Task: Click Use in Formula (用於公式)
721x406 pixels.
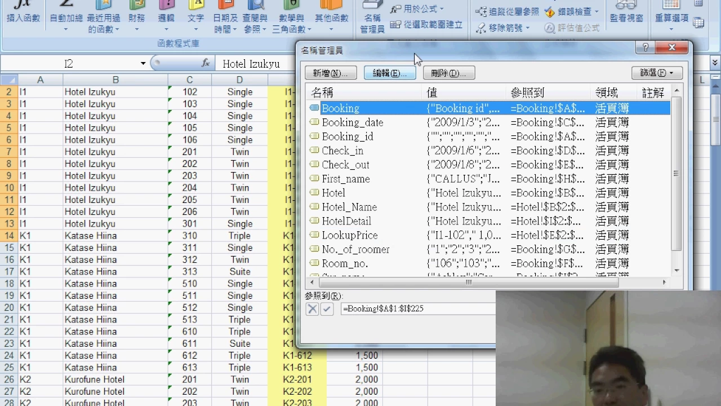Action: tap(417, 9)
